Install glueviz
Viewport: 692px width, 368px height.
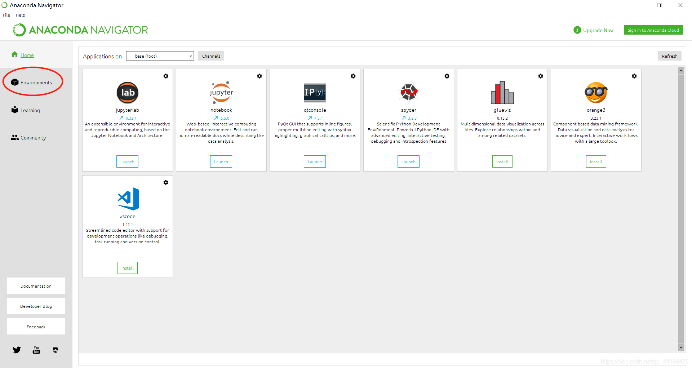502,161
